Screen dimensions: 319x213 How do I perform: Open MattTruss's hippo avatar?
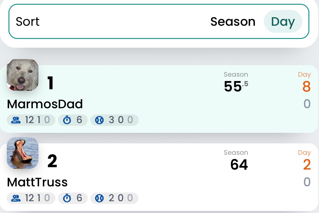(x=23, y=153)
